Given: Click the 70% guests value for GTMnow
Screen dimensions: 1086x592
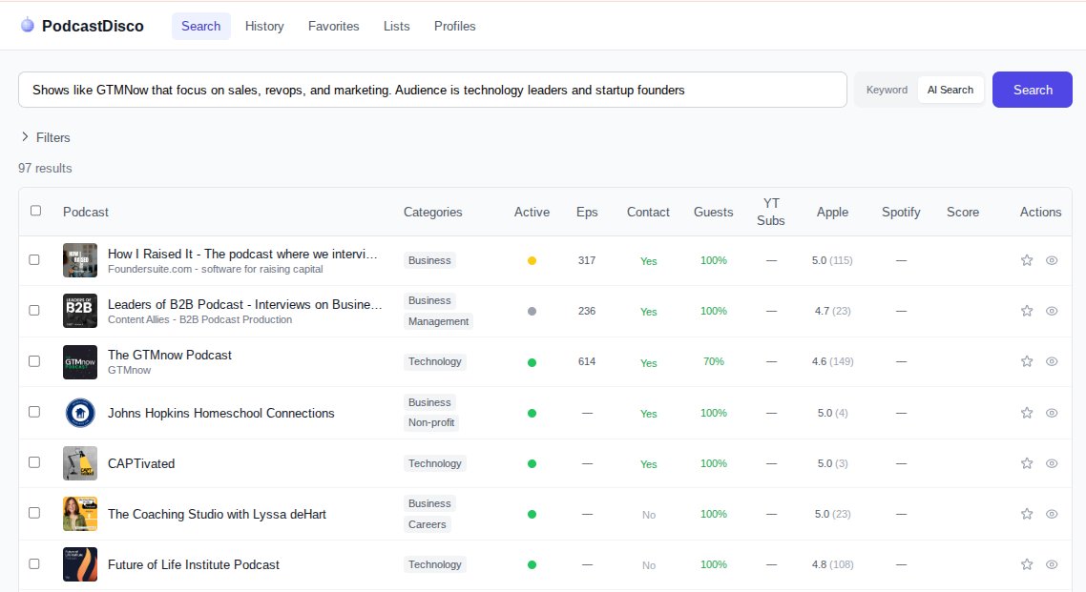Looking at the screenshot, I should [x=714, y=361].
